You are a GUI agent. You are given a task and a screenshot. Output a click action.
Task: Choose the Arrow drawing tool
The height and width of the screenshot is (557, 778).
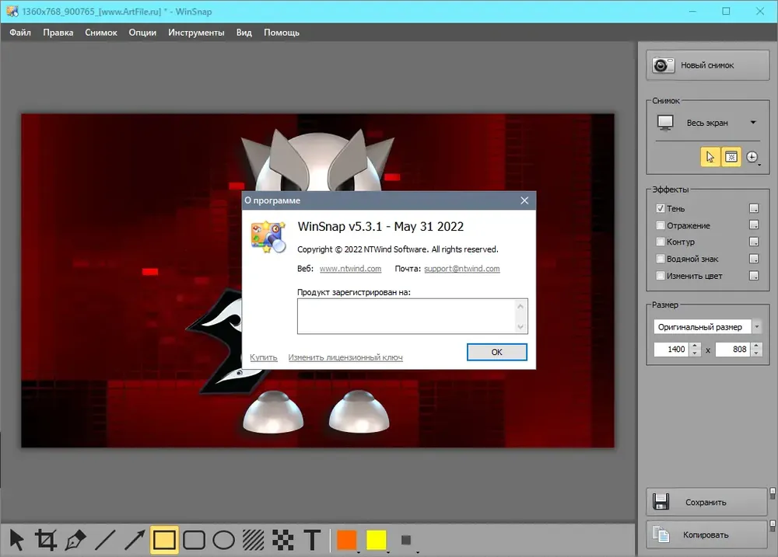point(135,540)
